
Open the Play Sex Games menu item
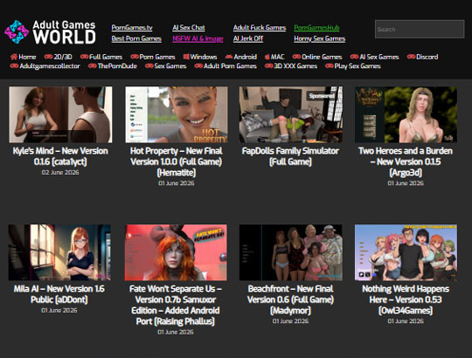[357, 65]
